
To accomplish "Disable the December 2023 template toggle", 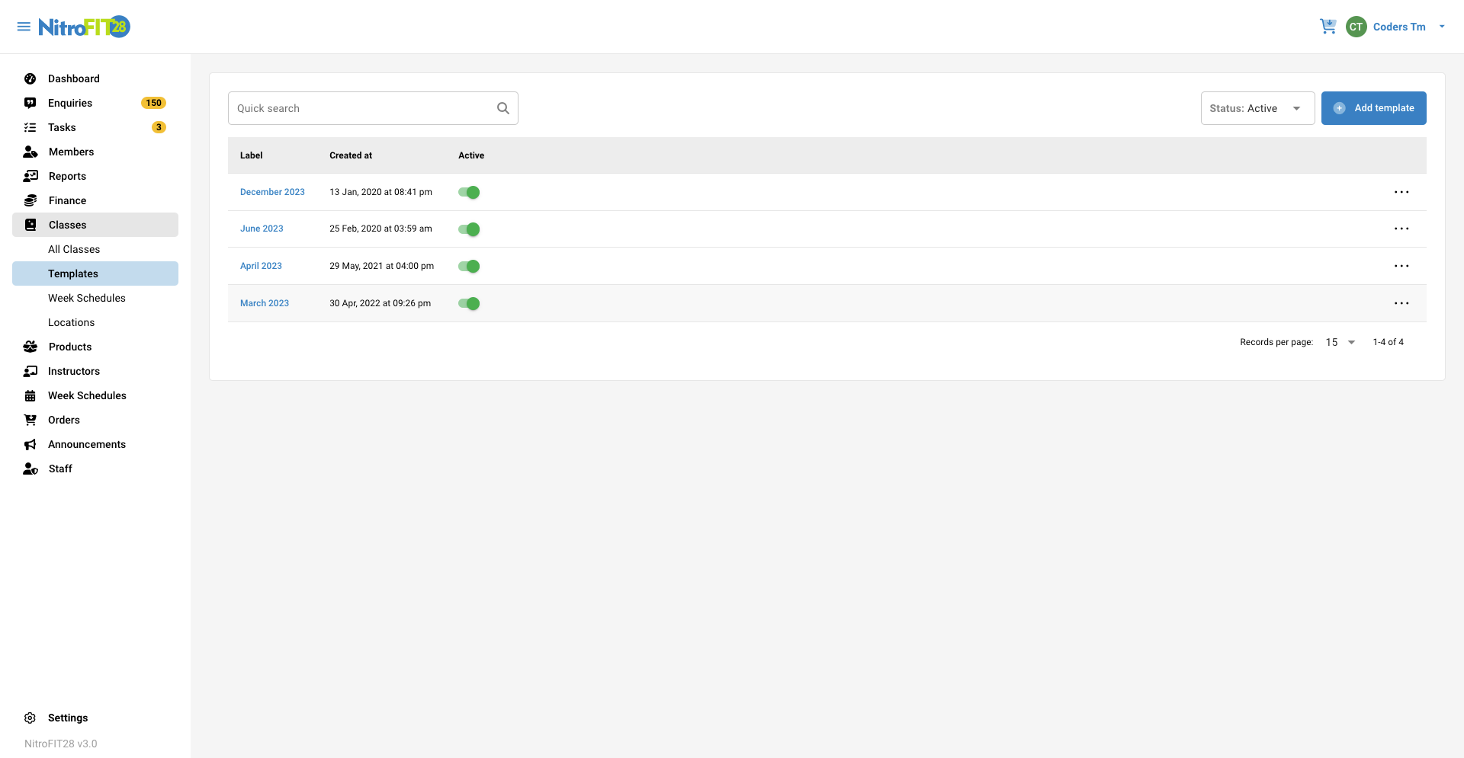I will (x=469, y=192).
